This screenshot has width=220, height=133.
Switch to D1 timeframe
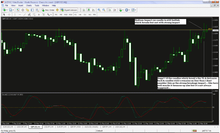point(85,14)
